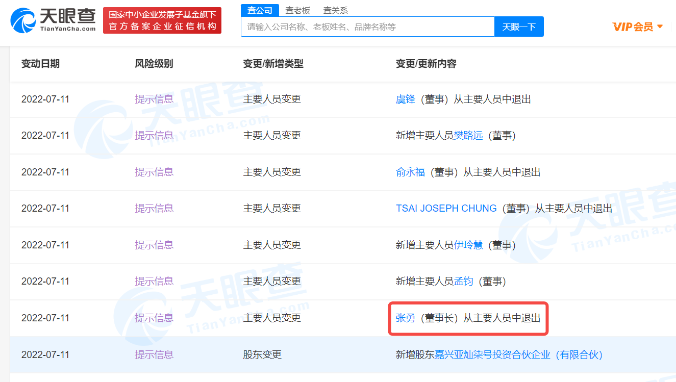This screenshot has width=676, height=382.
Task: Click 提示信息 in the 伊玲慧 row
Action: click(x=154, y=245)
